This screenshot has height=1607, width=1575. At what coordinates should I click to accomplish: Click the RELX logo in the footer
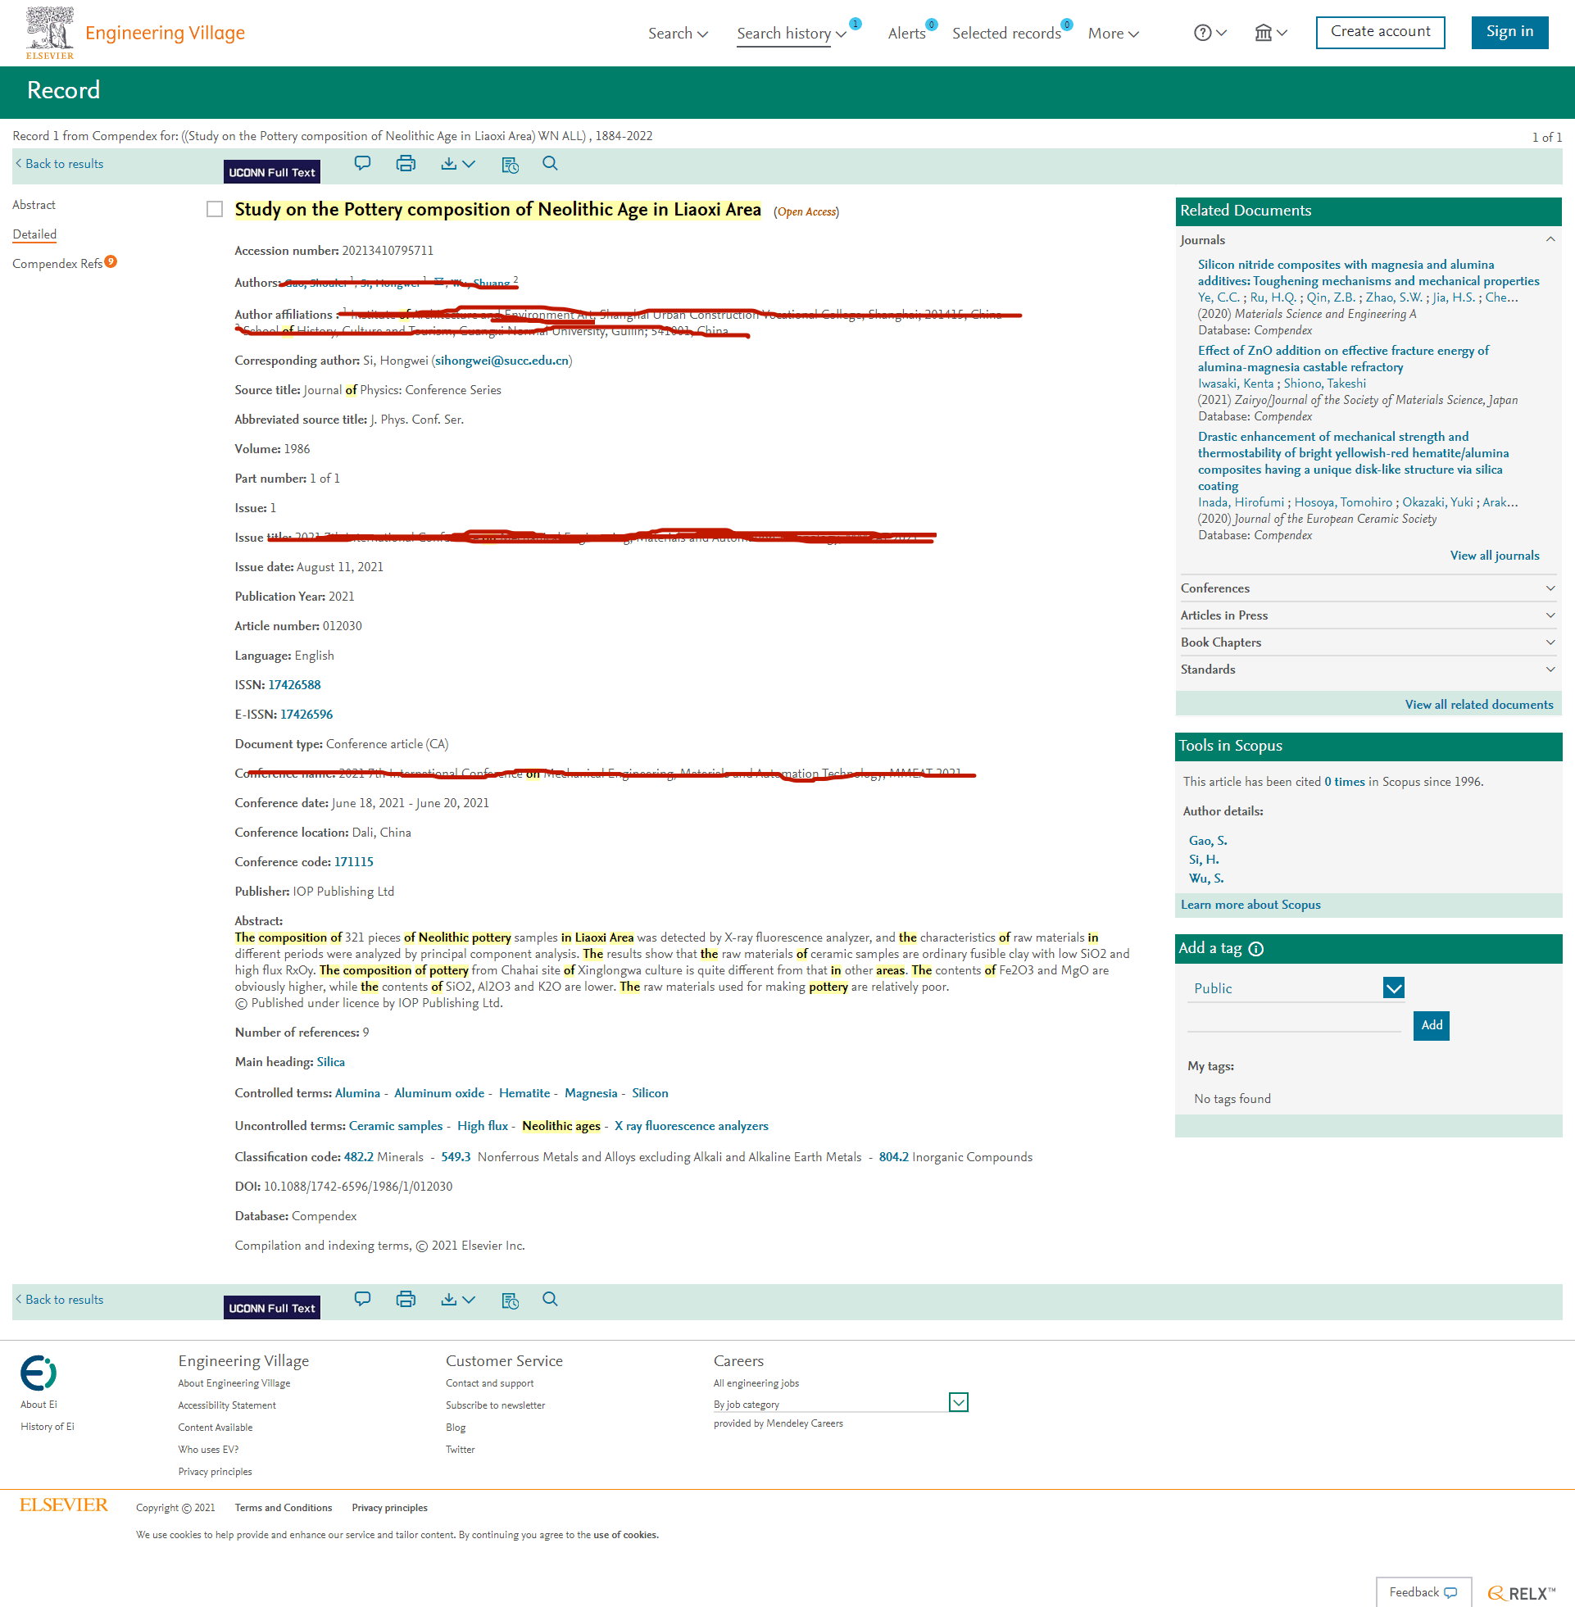pos(1521,1593)
